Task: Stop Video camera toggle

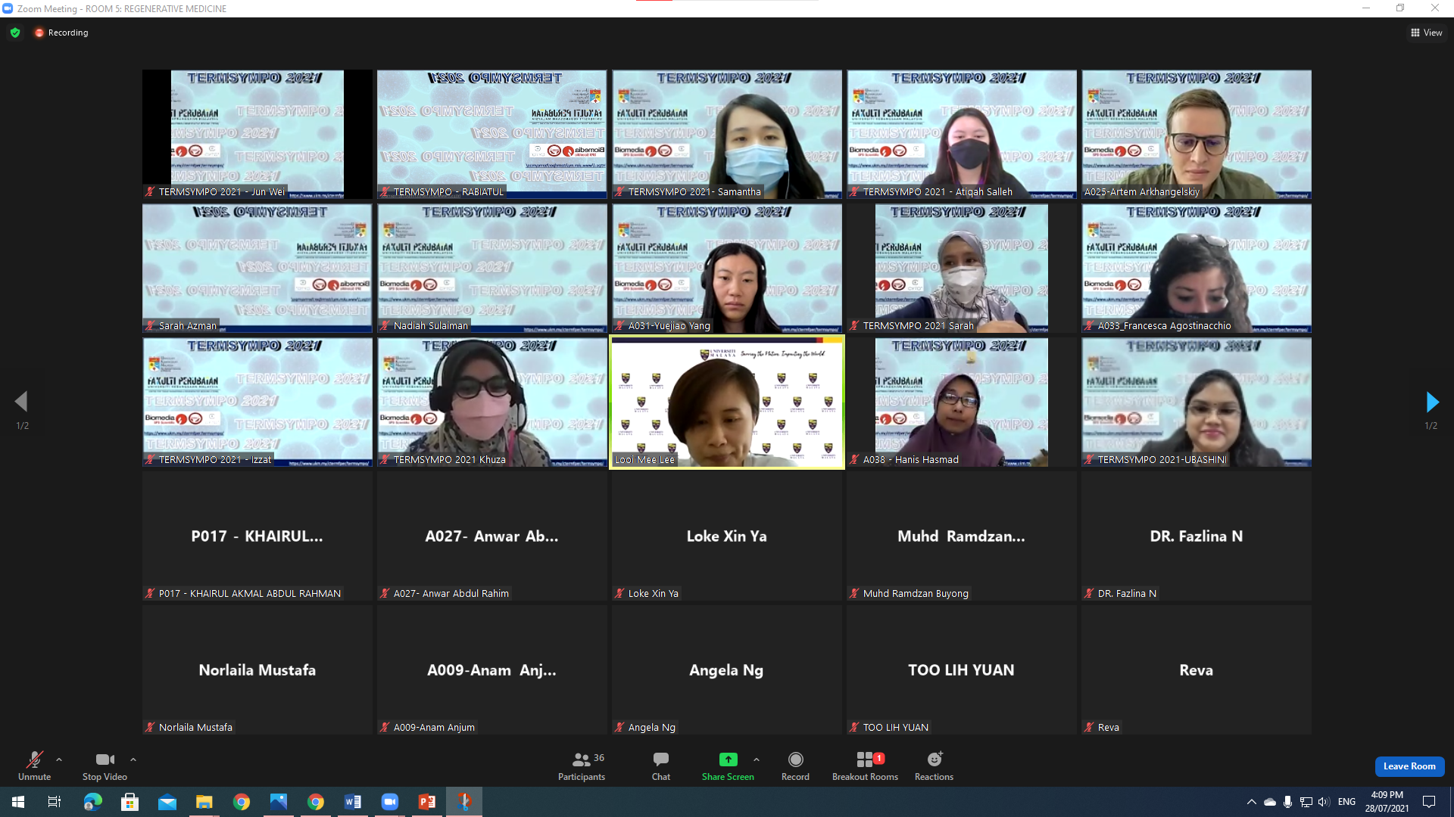Action: pos(105,765)
